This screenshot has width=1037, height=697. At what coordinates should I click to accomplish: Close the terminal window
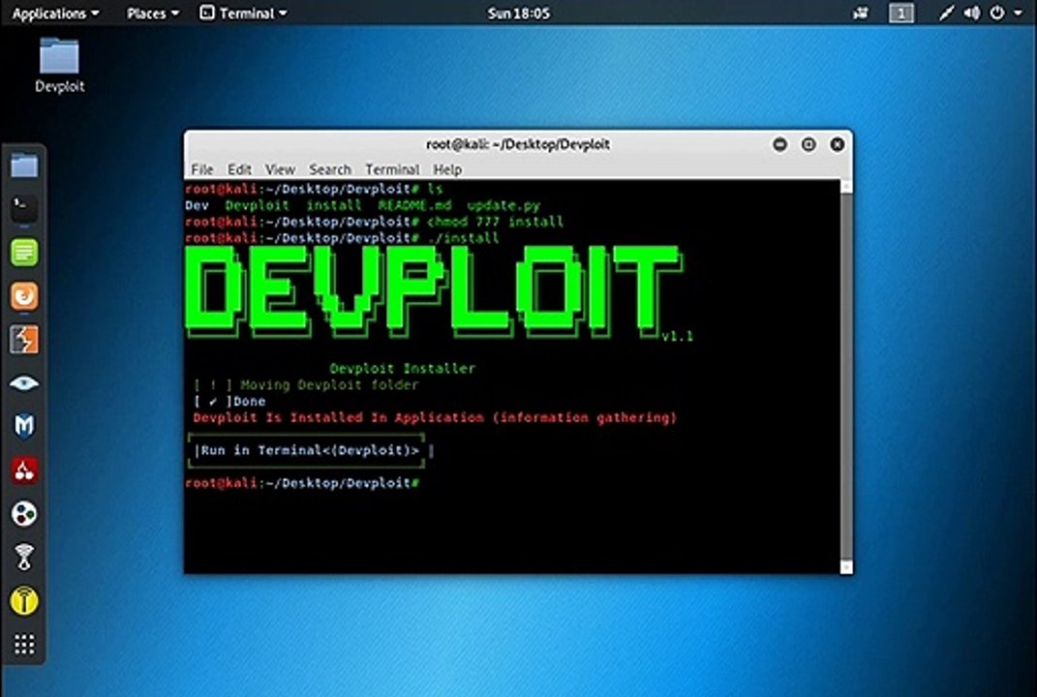point(837,144)
